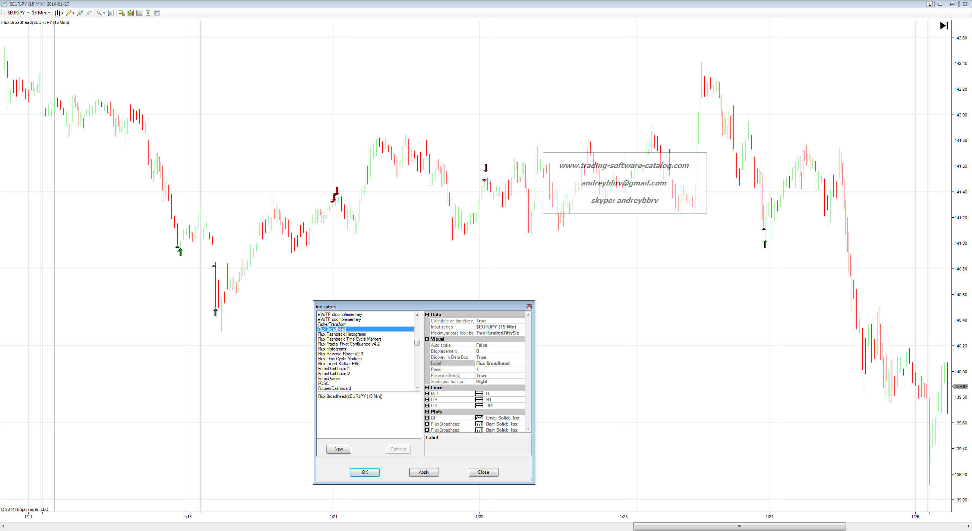Click the zoom frame magnifier icon

tap(110, 13)
